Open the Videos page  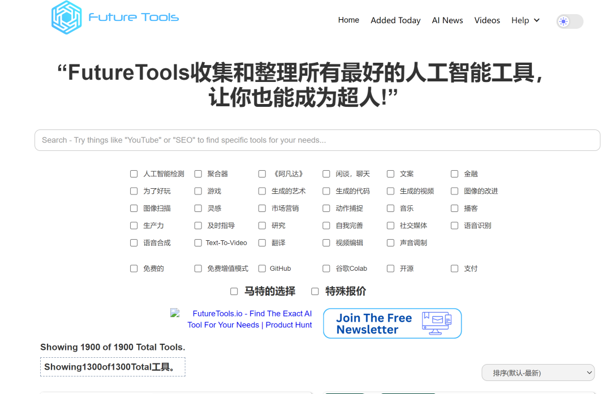[x=487, y=20]
